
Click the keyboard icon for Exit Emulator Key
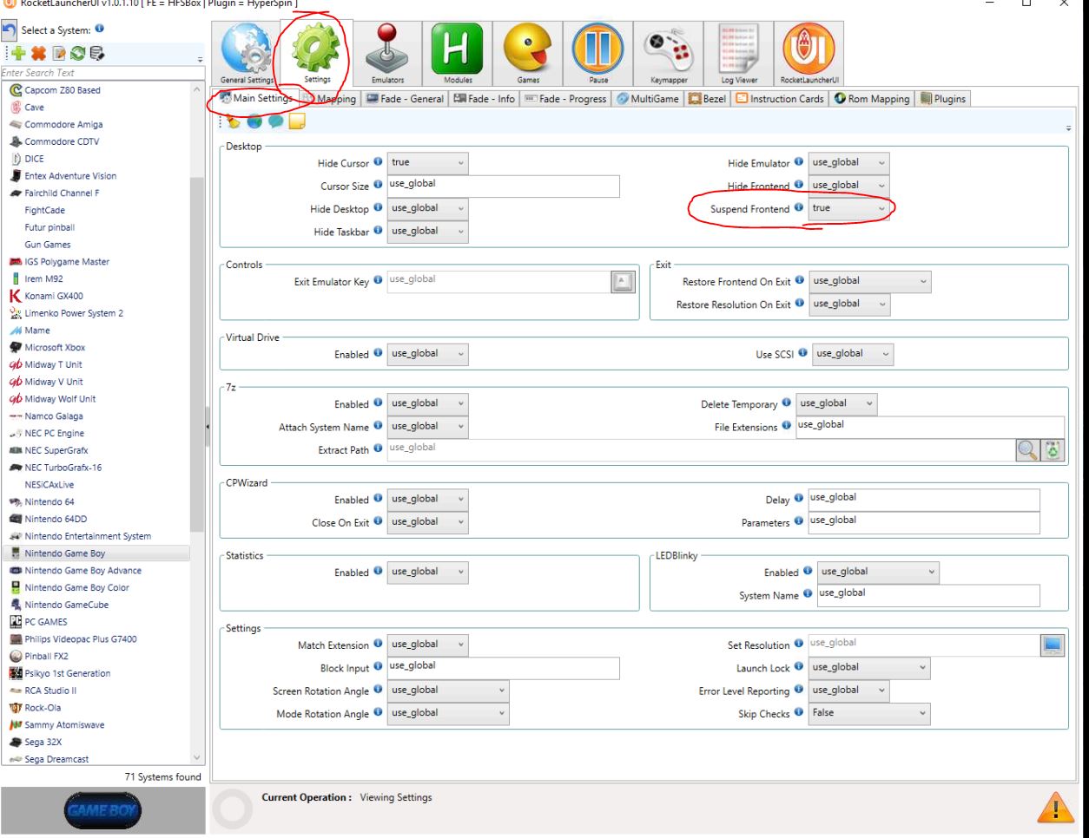click(x=623, y=281)
